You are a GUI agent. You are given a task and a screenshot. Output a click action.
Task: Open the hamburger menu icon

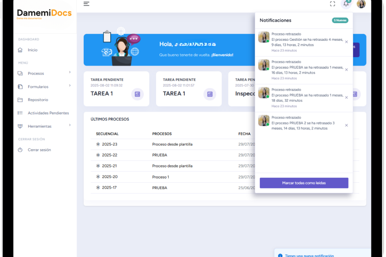(86, 4)
